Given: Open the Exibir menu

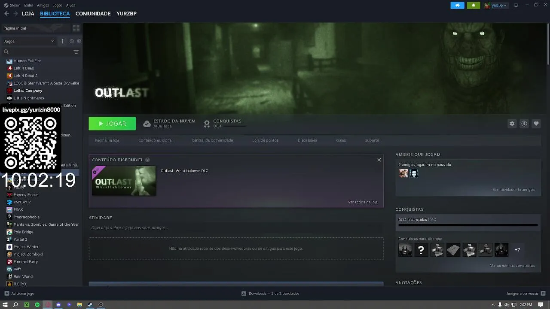Looking at the screenshot, I should coord(29,5).
